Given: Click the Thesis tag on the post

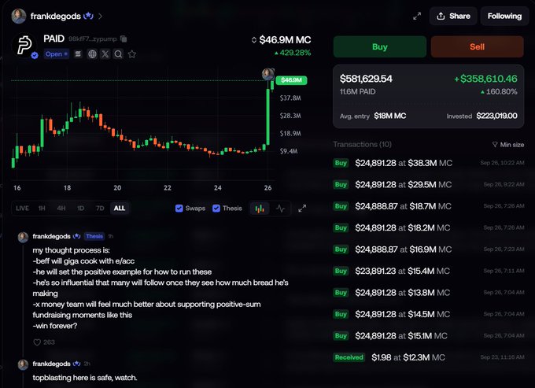Looking at the screenshot, I should [x=94, y=236].
